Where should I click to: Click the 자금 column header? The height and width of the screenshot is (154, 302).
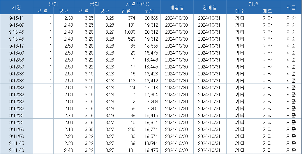click(291, 7)
